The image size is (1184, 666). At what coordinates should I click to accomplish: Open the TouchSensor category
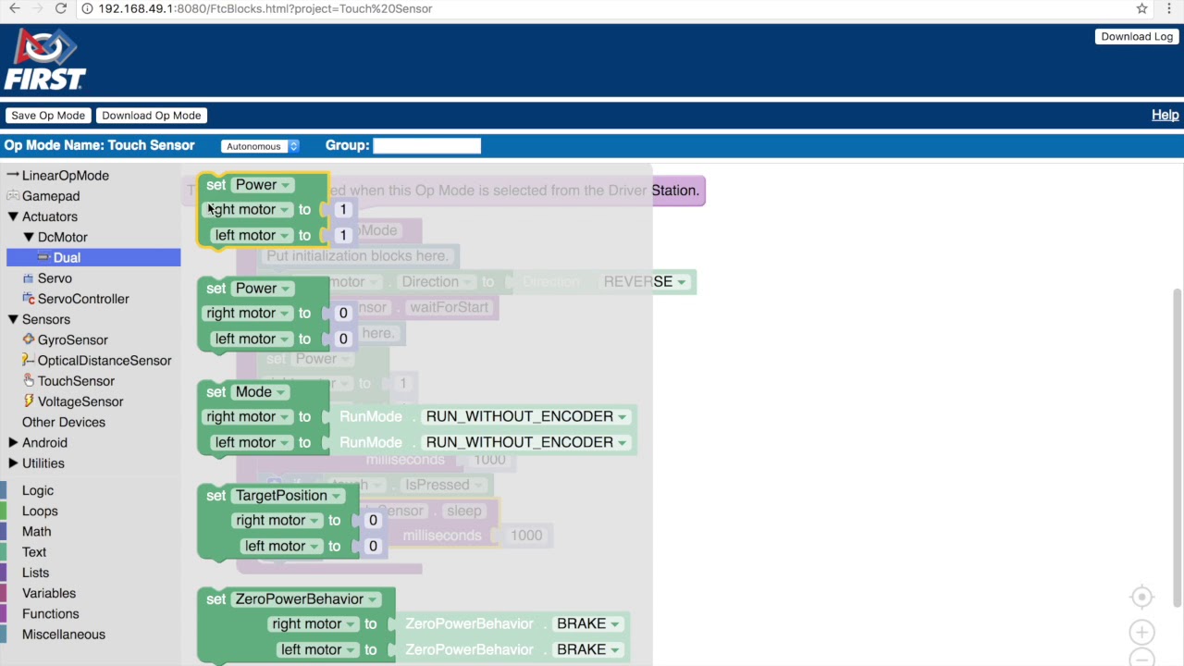click(x=76, y=381)
